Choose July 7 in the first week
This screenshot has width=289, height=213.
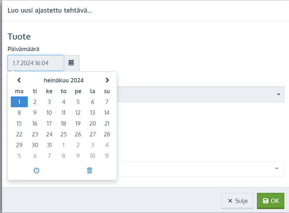click(x=107, y=102)
